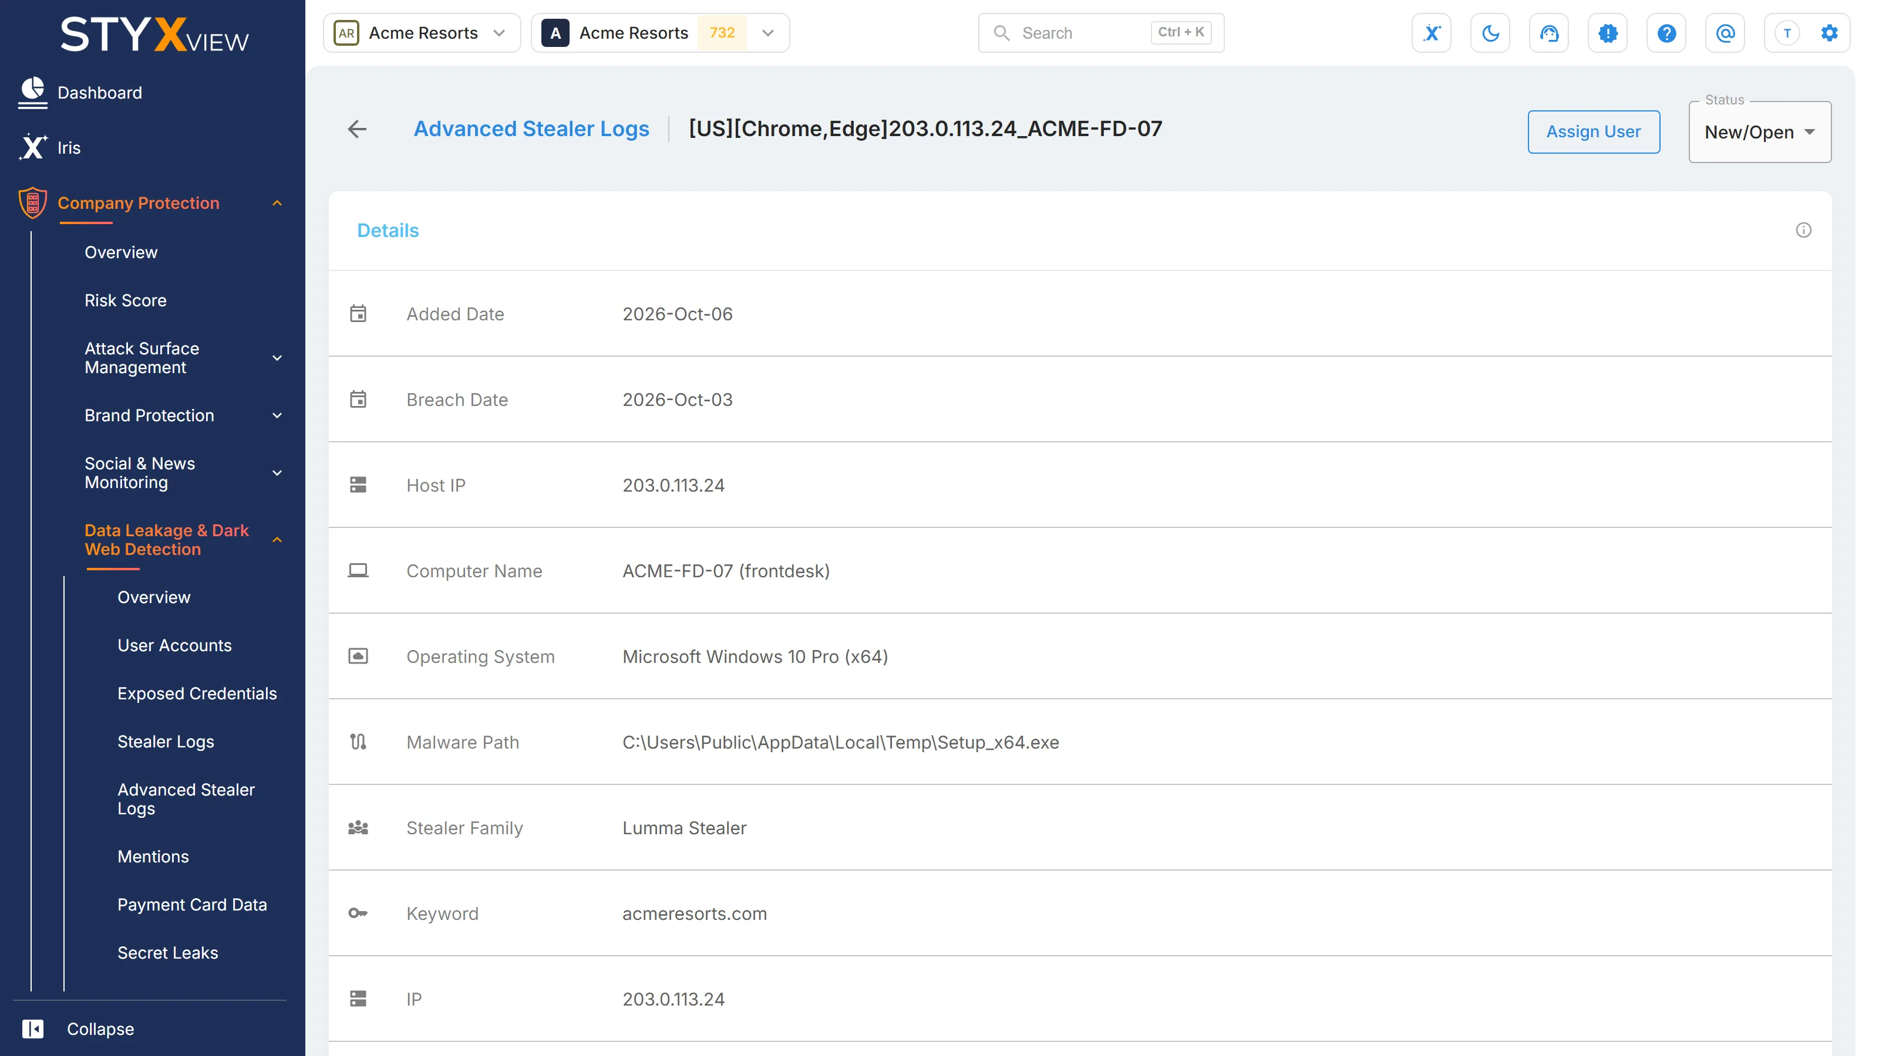Open the alerts badge icon in top bar
Viewport: 1879px width, 1056px height.
click(1608, 33)
